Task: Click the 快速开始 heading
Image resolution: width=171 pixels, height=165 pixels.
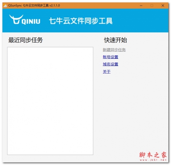Action: click(116, 40)
